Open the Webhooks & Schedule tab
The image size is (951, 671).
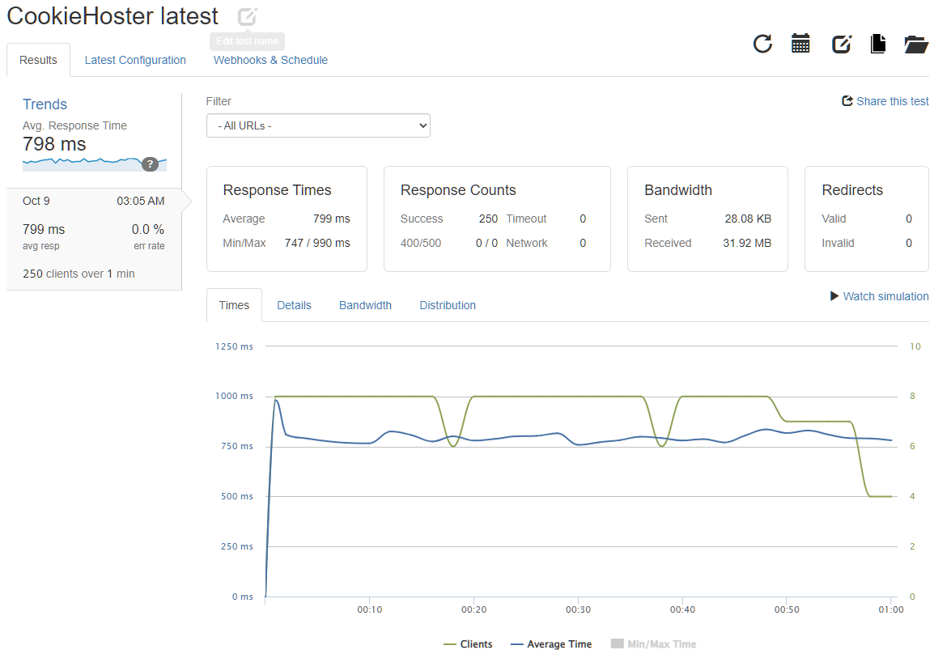270,60
